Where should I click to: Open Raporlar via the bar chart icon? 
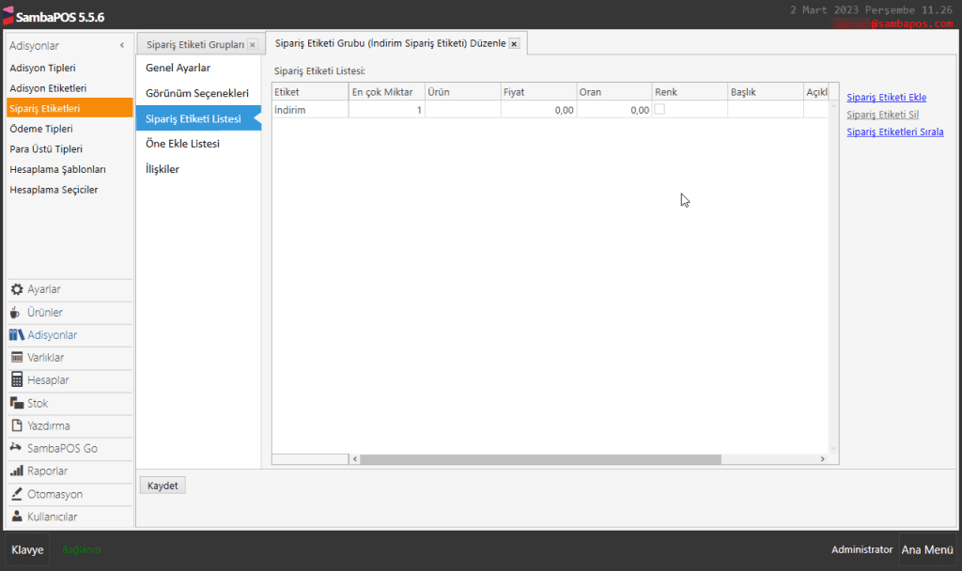pos(17,471)
